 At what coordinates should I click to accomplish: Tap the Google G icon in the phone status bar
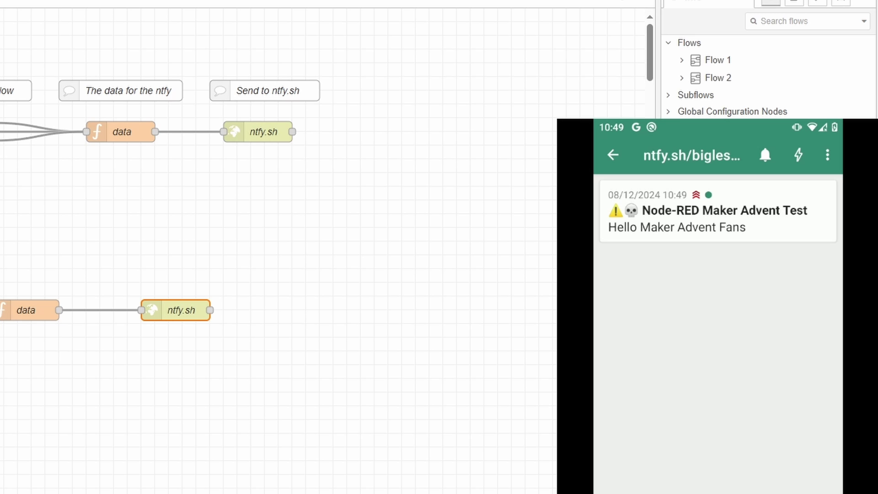point(636,127)
